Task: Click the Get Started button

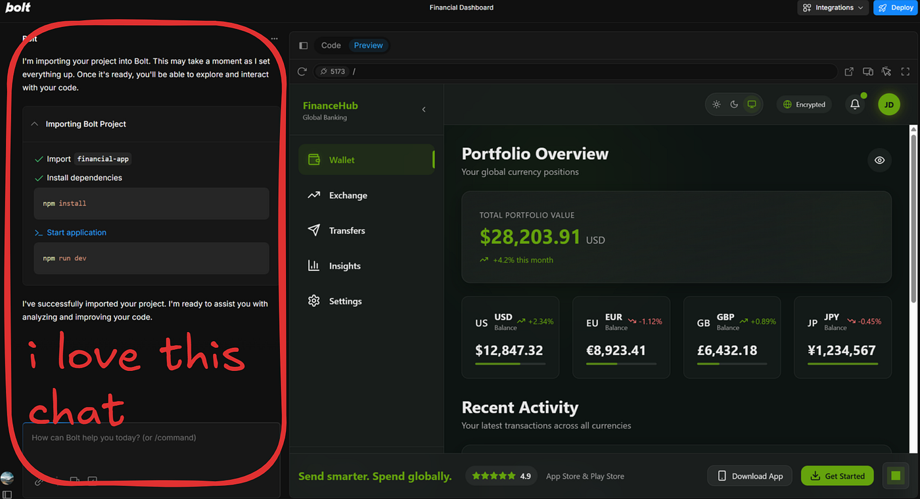Action: click(x=837, y=476)
